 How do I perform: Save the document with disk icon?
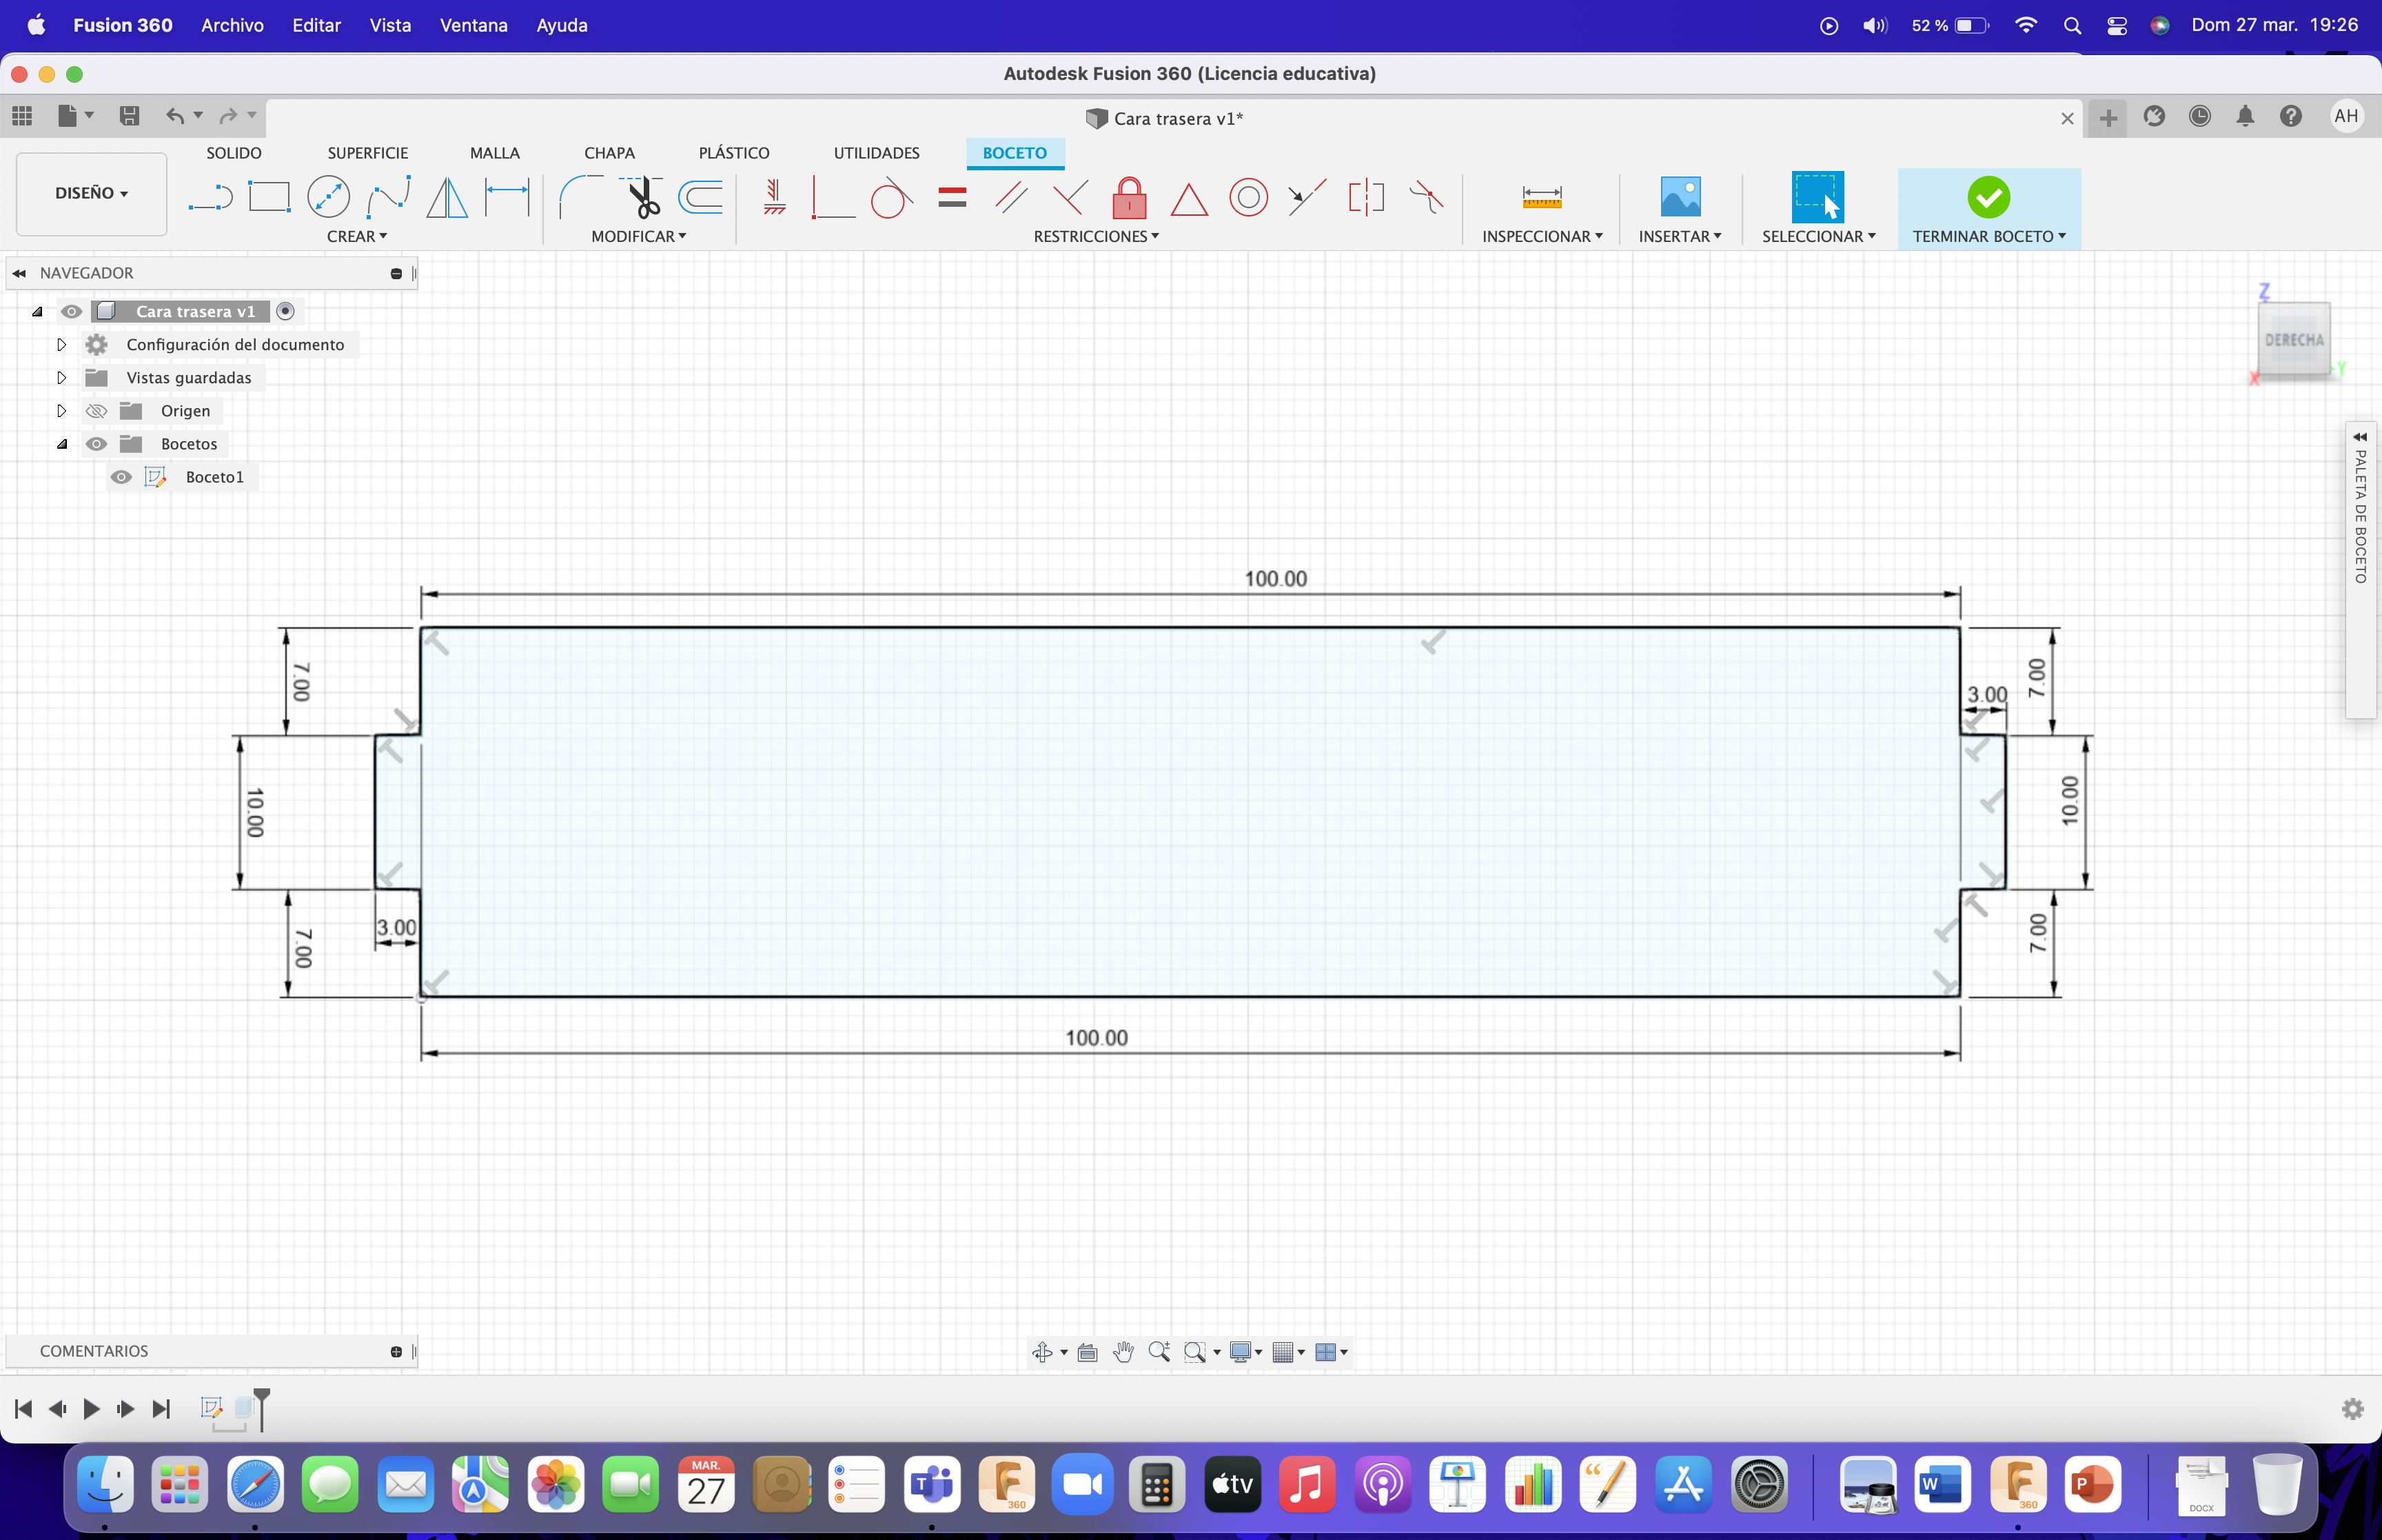[x=129, y=116]
